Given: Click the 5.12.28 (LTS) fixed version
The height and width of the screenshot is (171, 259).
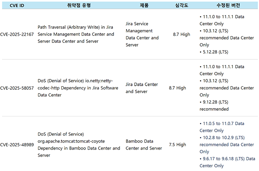Looking at the screenshot, I should (x=215, y=52).
